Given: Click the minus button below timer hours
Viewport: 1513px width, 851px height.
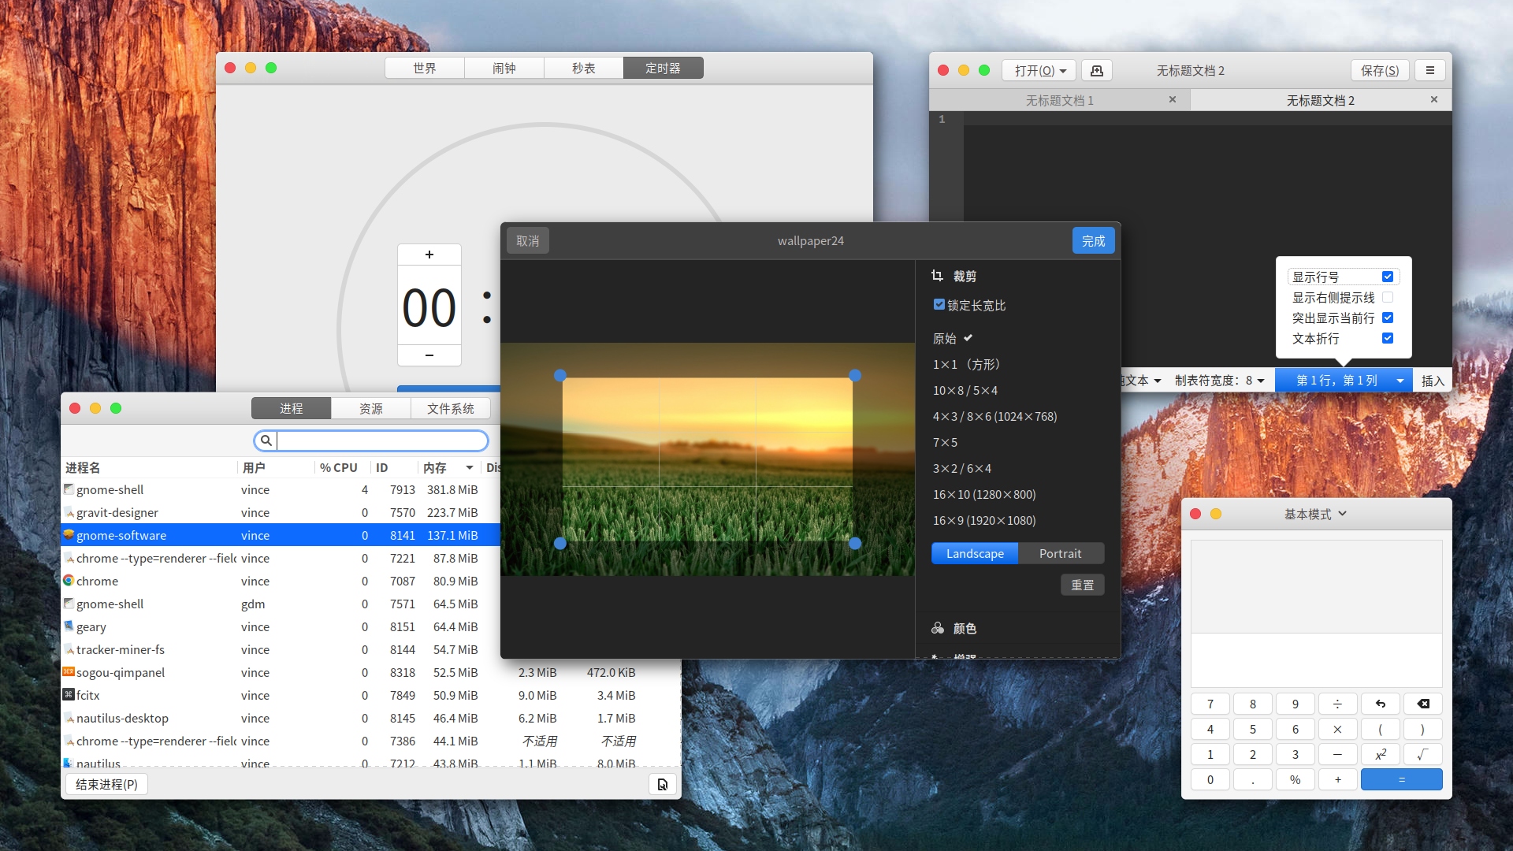Looking at the screenshot, I should (429, 355).
